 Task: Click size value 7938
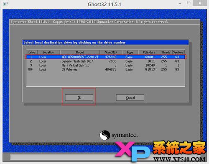[x=112, y=61]
